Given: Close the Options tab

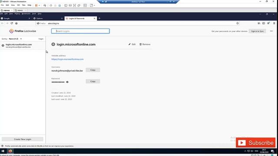Looking at the screenshot, I should (x=62, y=18).
